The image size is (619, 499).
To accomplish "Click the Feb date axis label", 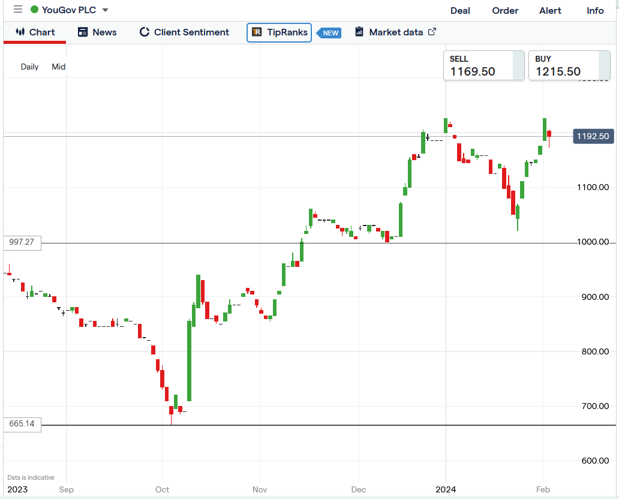I will (x=543, y=489).
